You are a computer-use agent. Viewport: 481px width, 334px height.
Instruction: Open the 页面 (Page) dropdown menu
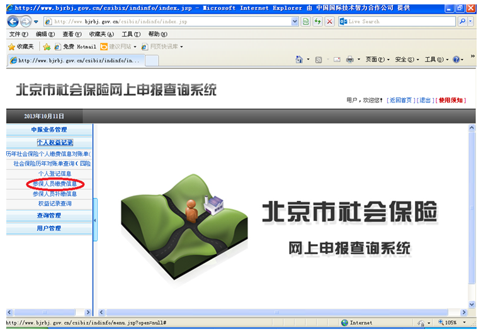pyautogui.click(x=378, y=60)
